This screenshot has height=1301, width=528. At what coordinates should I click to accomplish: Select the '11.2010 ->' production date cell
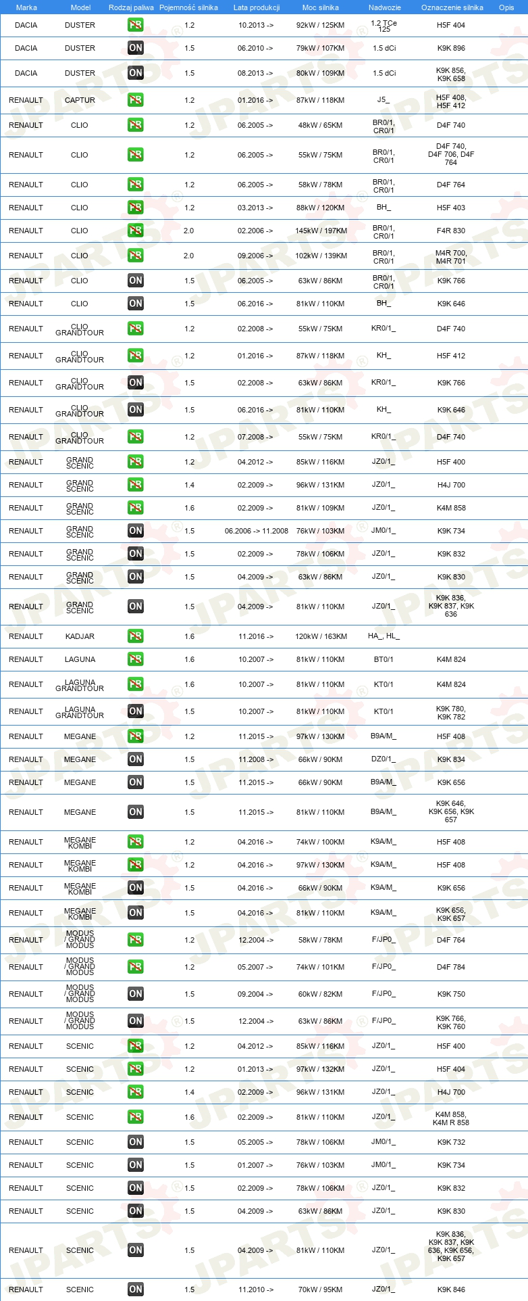coord(255,1290)
